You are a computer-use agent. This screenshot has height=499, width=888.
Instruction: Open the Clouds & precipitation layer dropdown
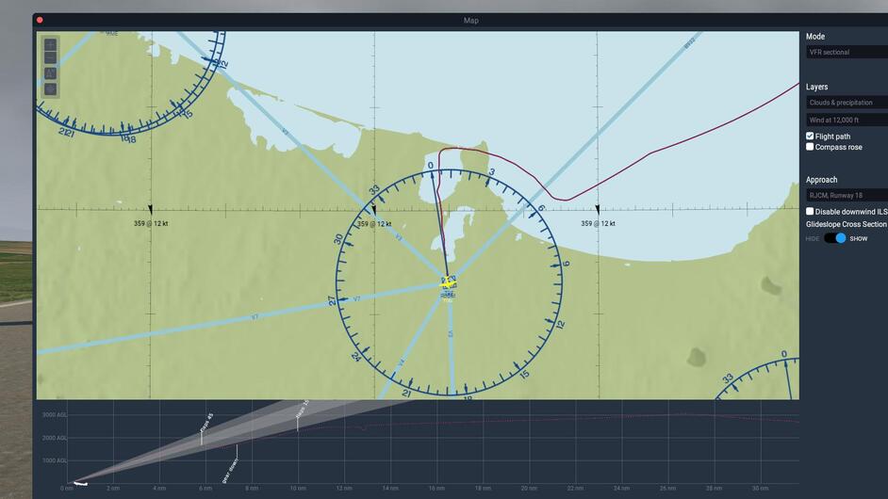pyautogui.click(x=847, y=103)
